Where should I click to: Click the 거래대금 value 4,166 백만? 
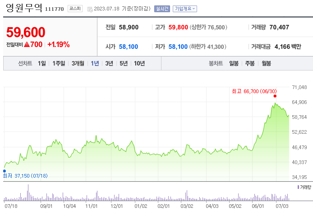point(288,47)
